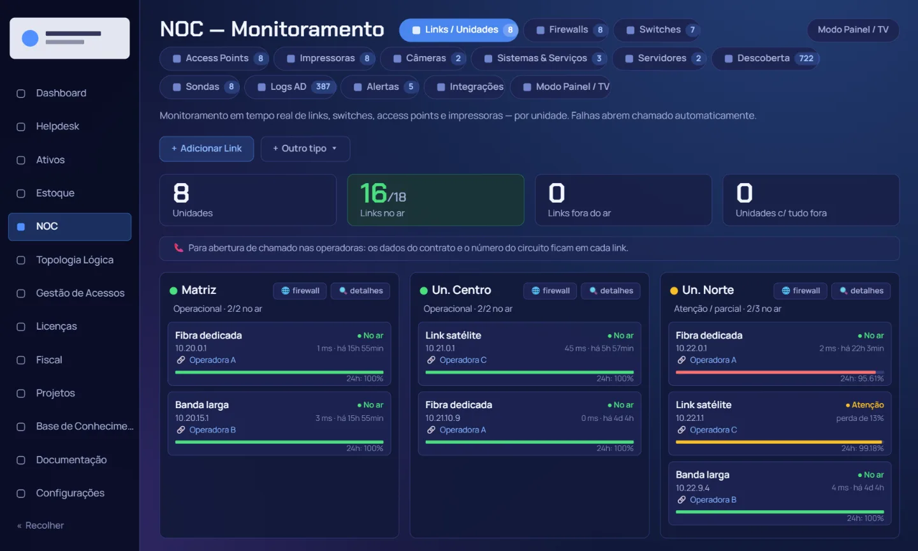Click the firewall globe icon on Un. Centro
The height and width of the screenshot is (551, 918).
point(536,291)
